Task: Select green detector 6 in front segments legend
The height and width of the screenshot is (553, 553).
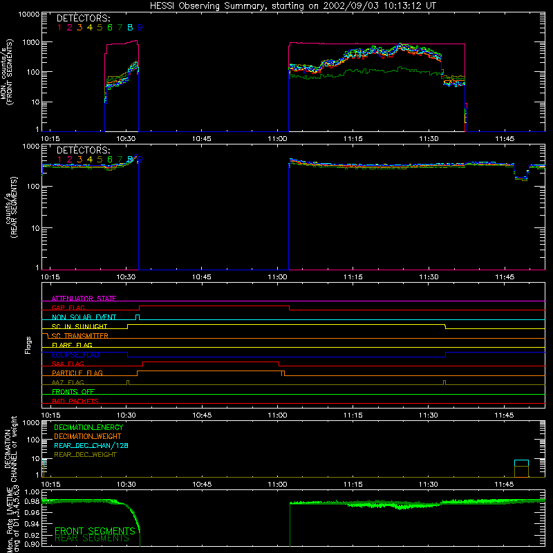Action: click(x=110, y=28)
